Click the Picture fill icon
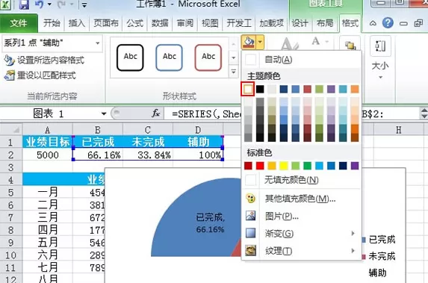The image size is (428, 283). [250, 216]
